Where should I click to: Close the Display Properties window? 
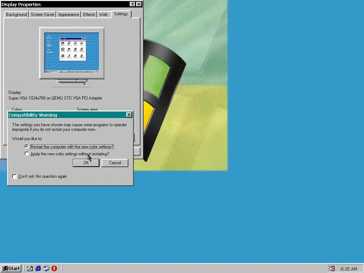point(139,4)
